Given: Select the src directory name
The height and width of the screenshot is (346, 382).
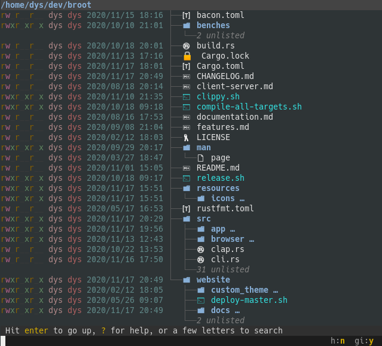Looking at the screenshot, I should 204,219.
